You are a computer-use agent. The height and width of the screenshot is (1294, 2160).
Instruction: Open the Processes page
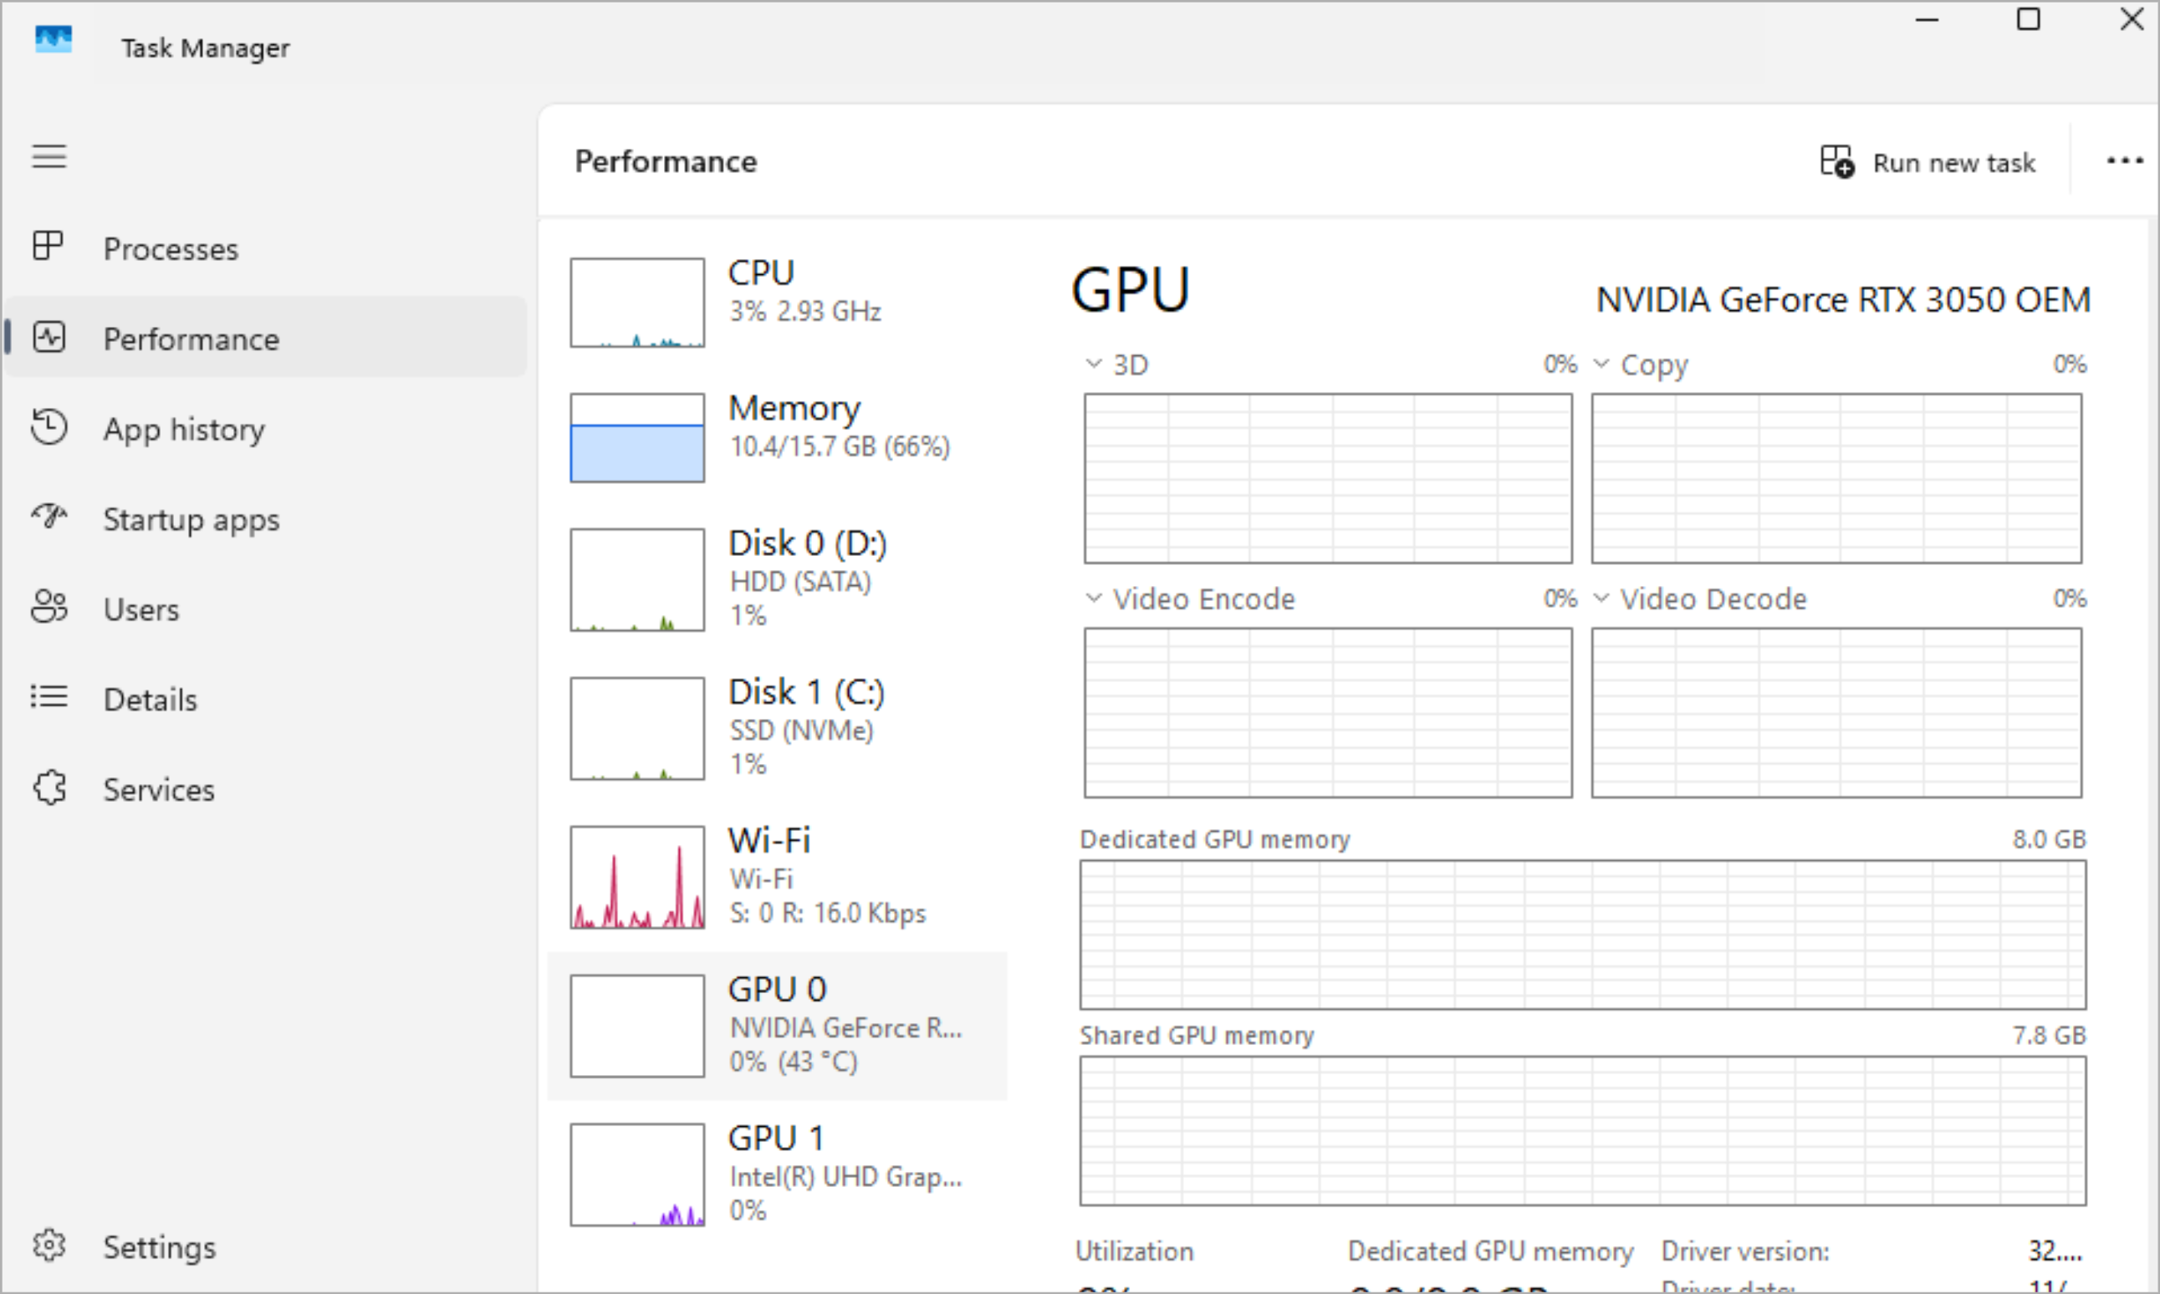pyautogui.click(x=171, y=249)
